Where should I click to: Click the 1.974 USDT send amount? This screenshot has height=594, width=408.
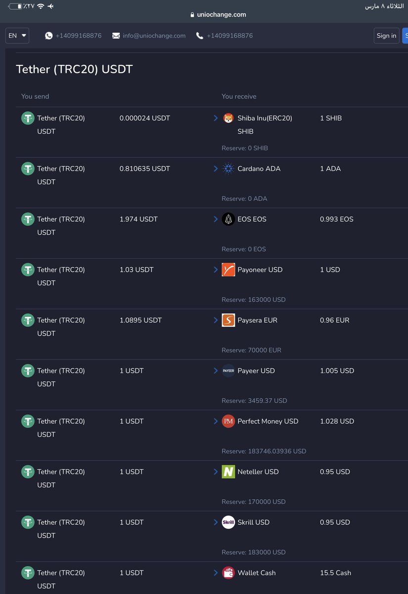[138, 219]
